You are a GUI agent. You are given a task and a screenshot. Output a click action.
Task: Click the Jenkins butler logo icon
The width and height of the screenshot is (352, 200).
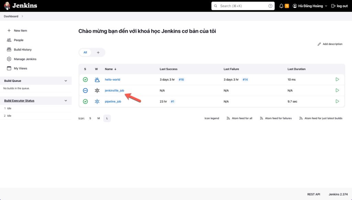(7, 6)
